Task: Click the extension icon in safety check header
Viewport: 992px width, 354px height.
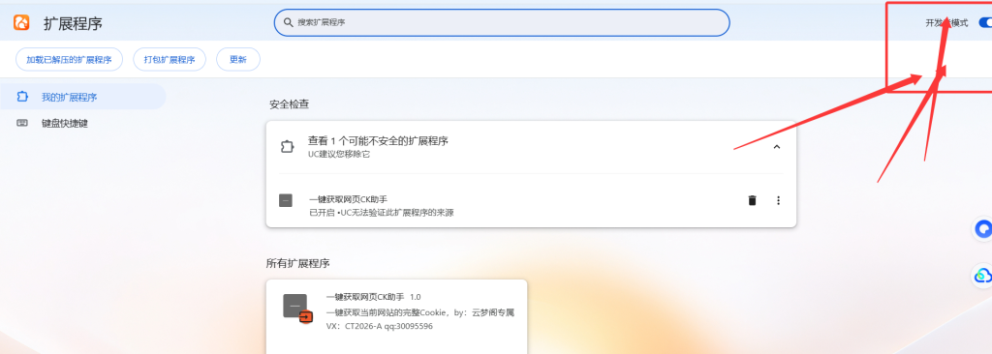Action: click(287, 147)
